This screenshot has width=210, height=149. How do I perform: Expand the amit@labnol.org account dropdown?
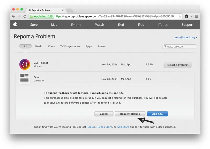coord(186,38)
